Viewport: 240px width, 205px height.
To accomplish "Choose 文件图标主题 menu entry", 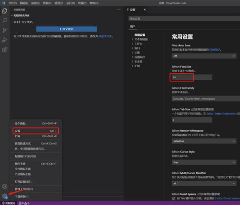I will tap(35, 169).
